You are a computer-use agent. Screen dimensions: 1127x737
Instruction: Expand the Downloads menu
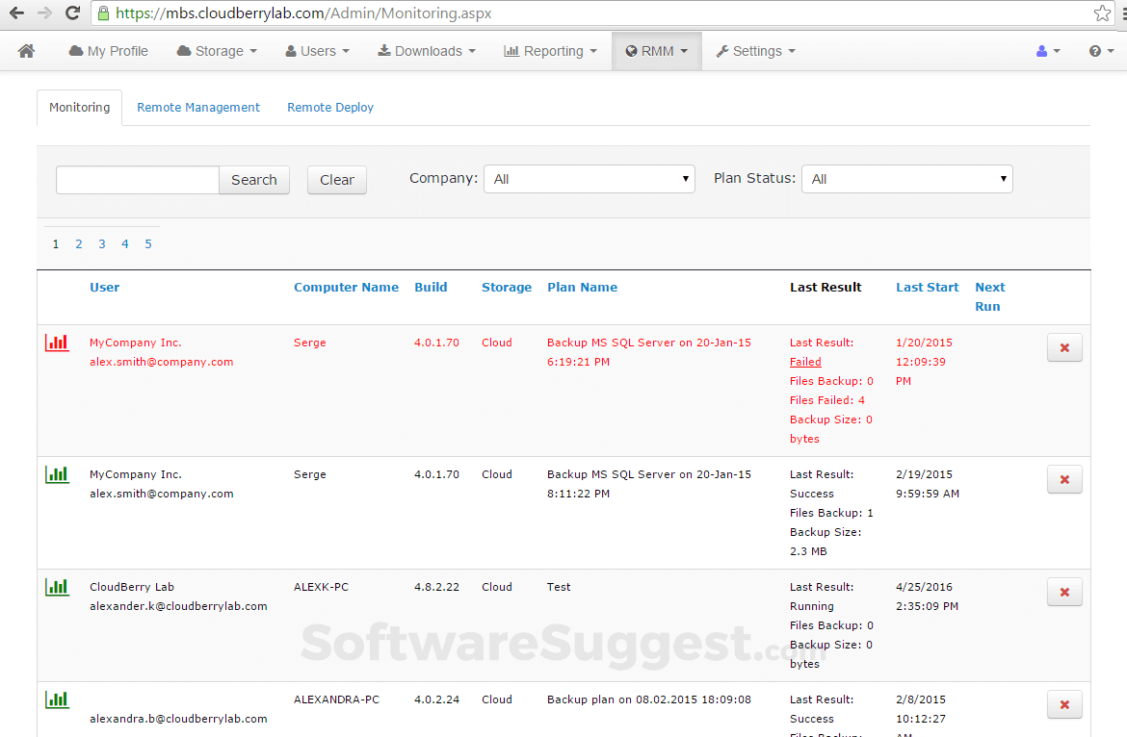point(426,50)
